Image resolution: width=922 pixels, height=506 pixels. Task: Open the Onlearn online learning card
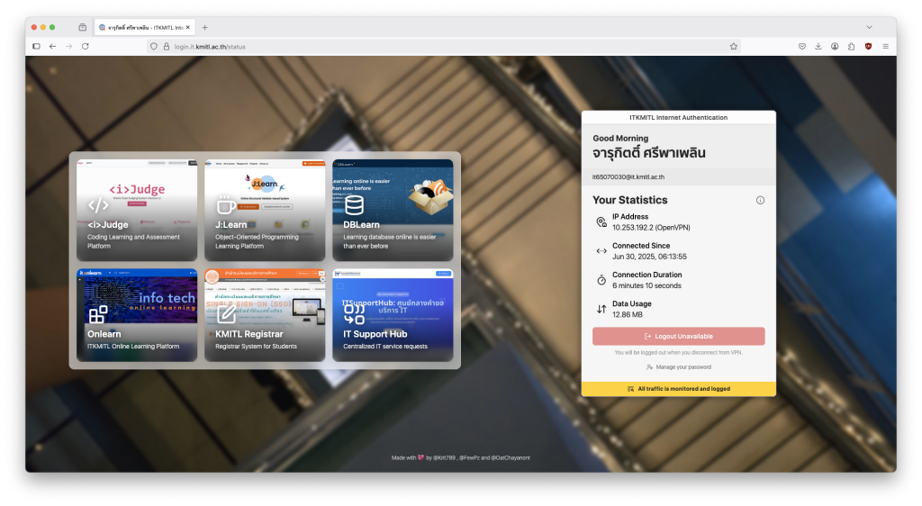[137, 315]
